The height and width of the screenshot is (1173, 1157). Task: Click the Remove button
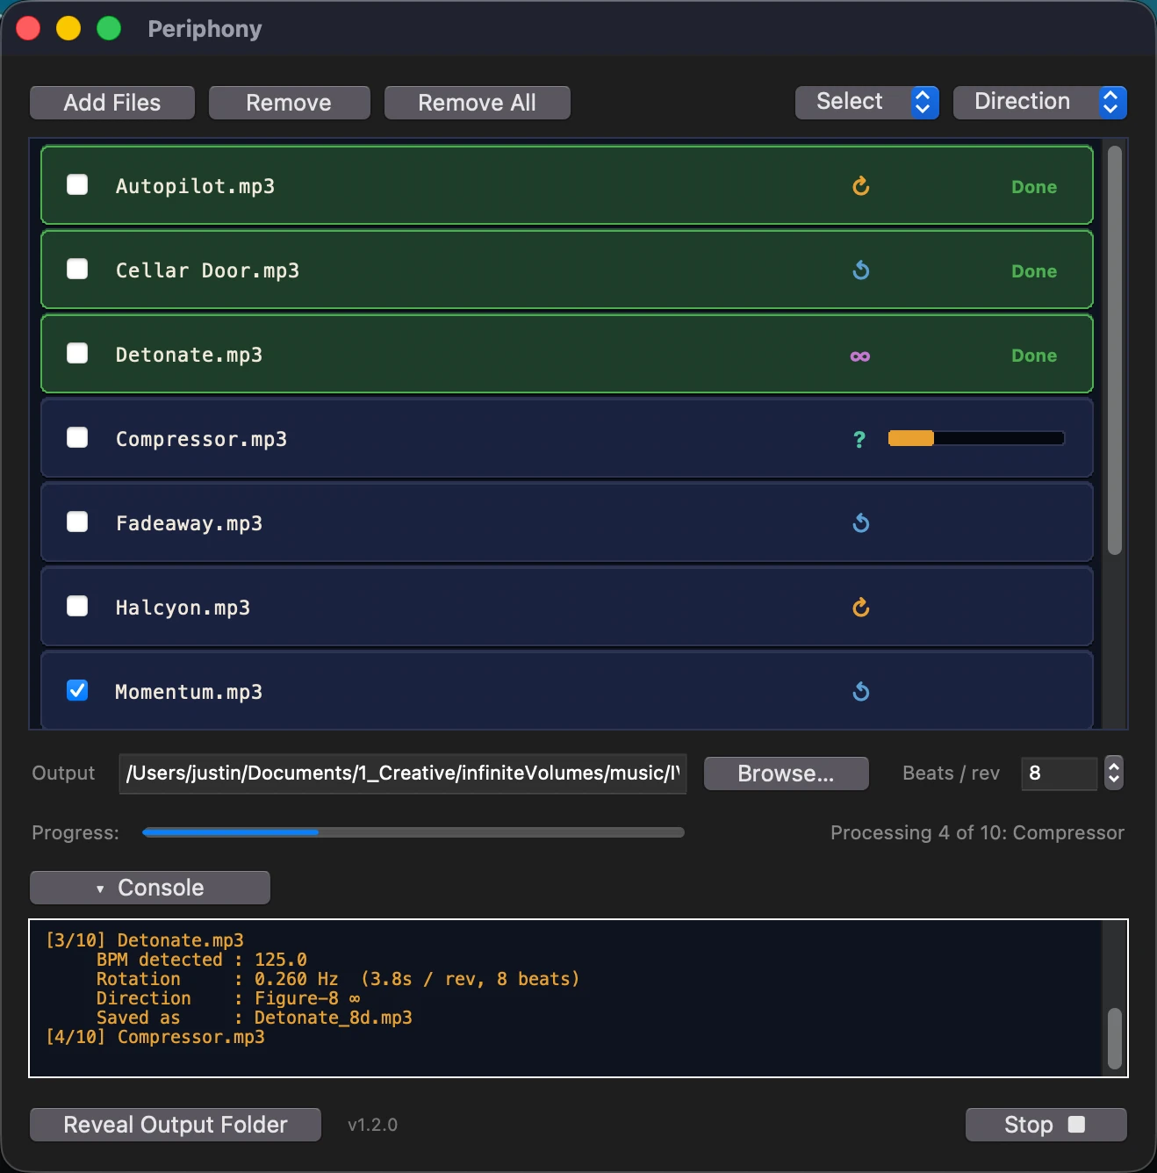coord(289,103)
